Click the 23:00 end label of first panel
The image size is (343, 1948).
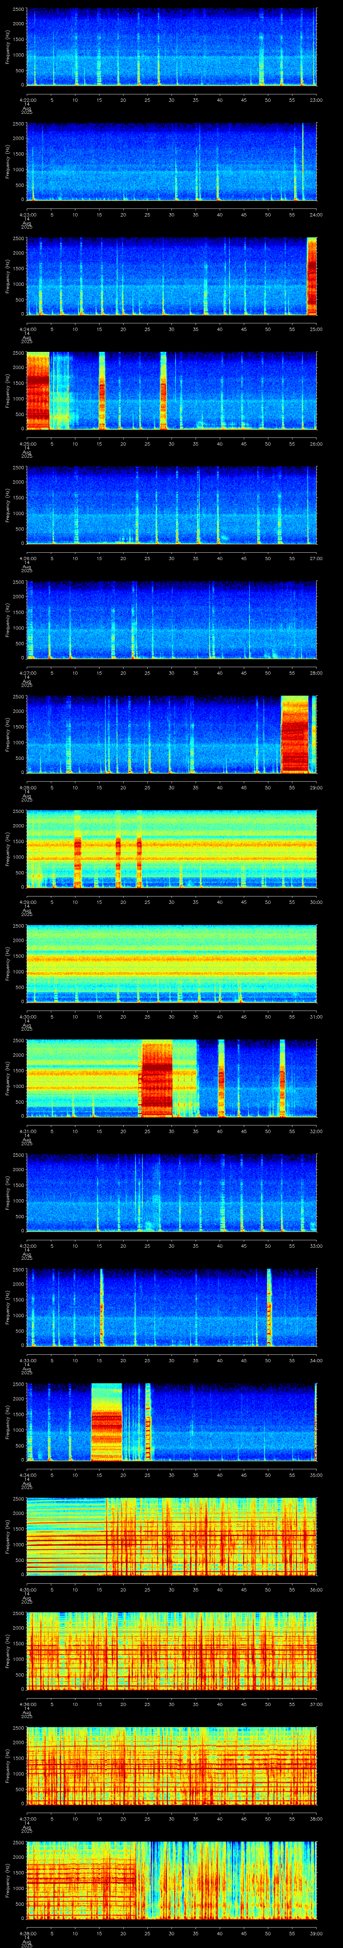pos(317,100)
